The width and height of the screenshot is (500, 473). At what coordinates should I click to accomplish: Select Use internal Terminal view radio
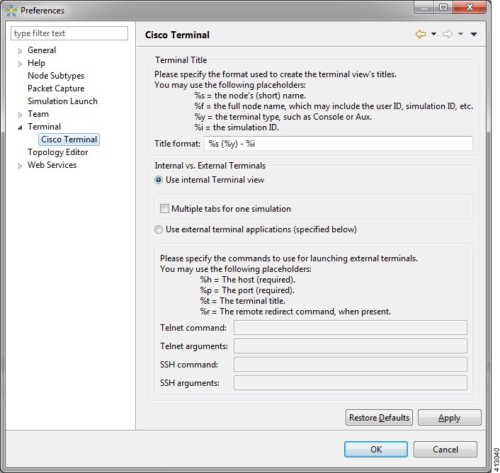tap(159, 180)
